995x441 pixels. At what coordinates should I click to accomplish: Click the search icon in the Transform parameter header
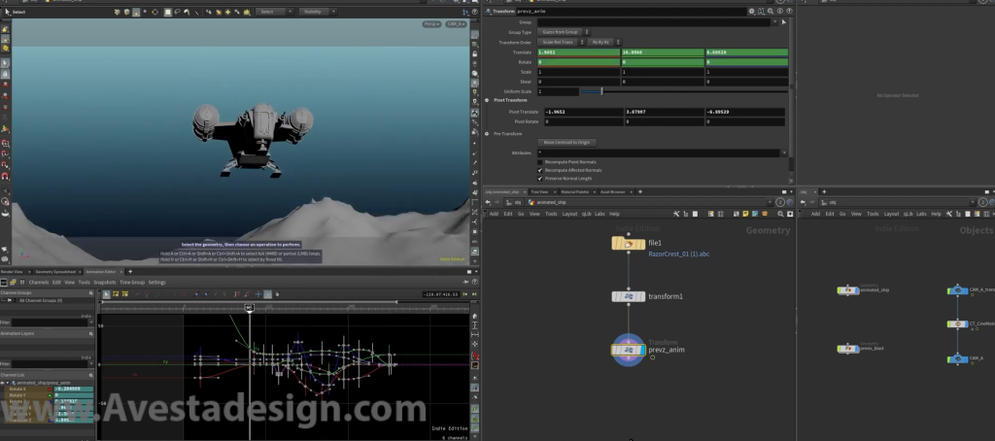click(771, 12)
